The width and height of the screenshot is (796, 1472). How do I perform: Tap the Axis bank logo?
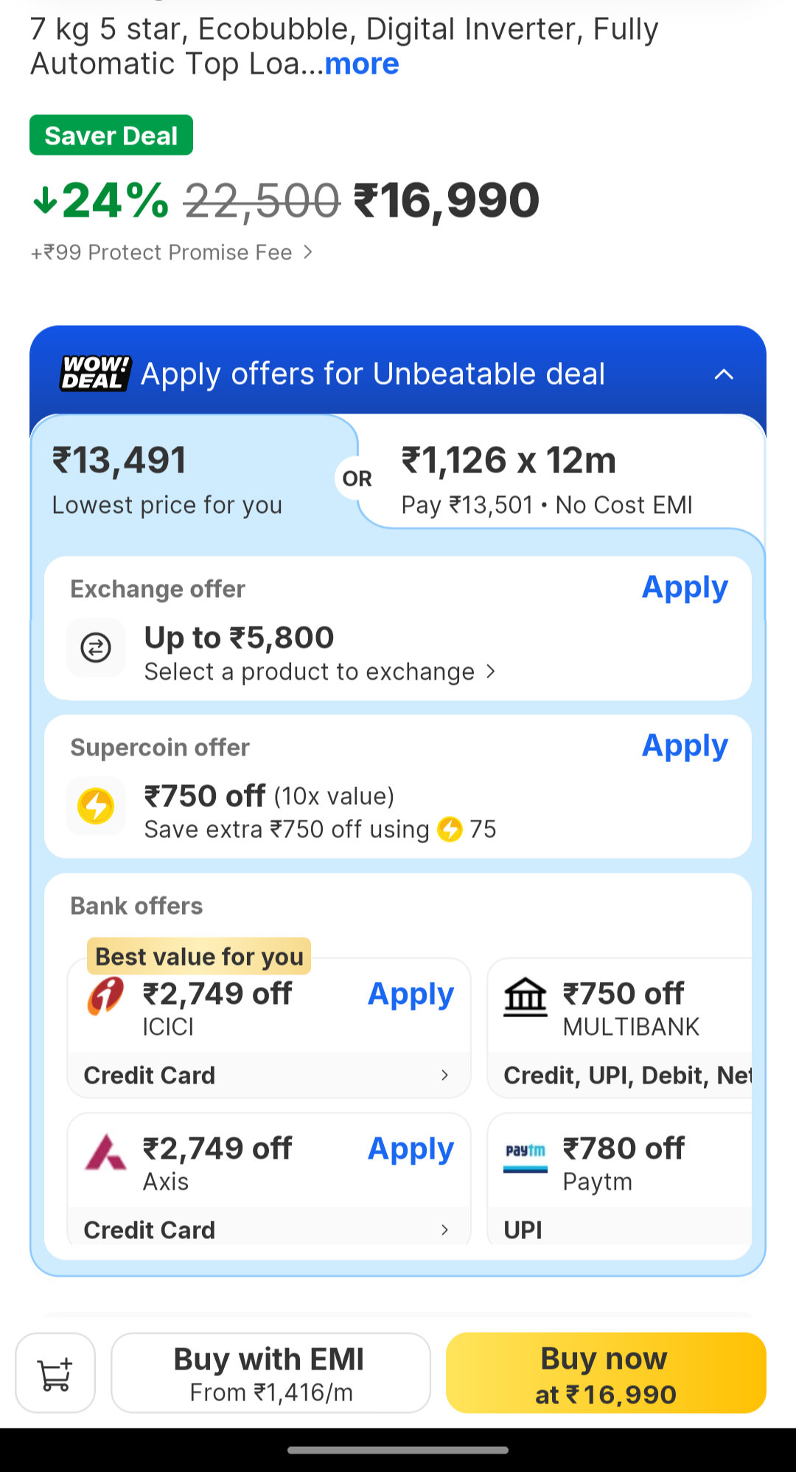(x=105, y=1151)
